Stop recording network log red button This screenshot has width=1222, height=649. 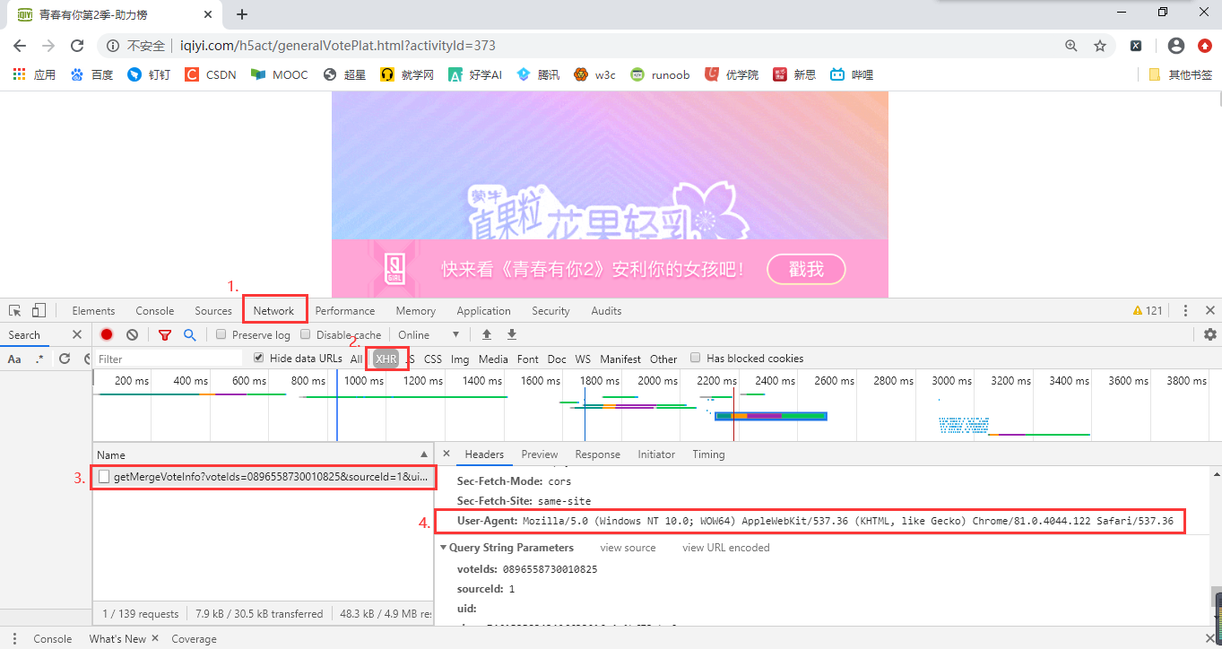pyautogui.click(x=107, y=334)
